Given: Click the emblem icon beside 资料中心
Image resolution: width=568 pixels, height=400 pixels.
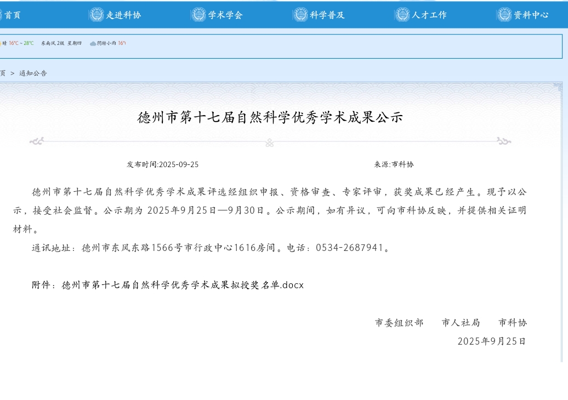Looking at the screenshot, I should coord(504,15).
